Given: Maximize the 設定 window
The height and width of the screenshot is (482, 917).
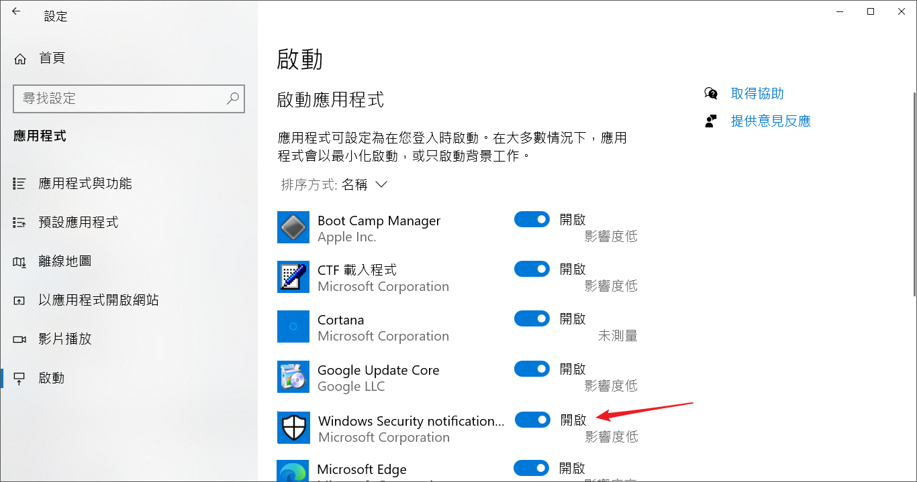Looking at the screenshot, I should [x=871, y=11].
